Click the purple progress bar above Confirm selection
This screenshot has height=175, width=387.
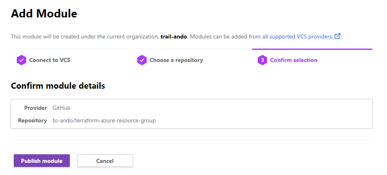pyautogui.click(x=312, y=49)
